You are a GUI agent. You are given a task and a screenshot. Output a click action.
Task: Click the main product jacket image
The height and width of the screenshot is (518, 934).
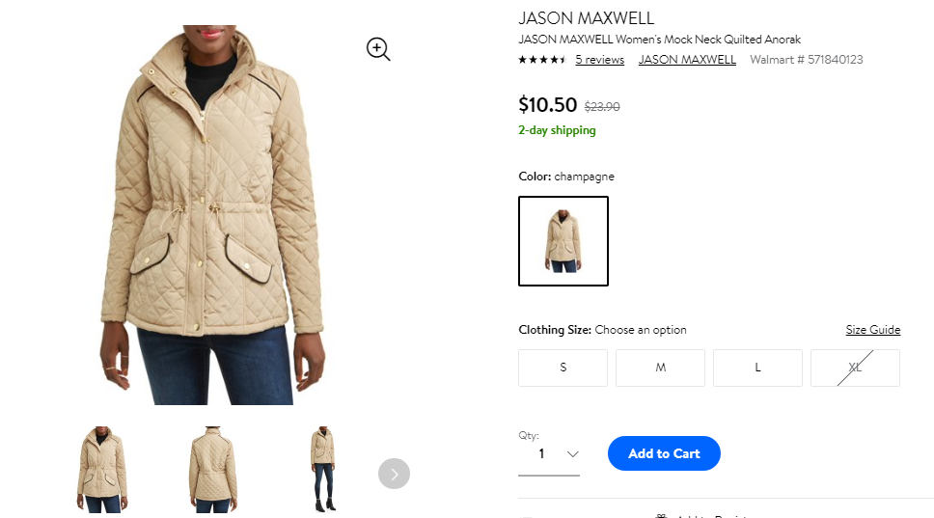pos(211,215)
